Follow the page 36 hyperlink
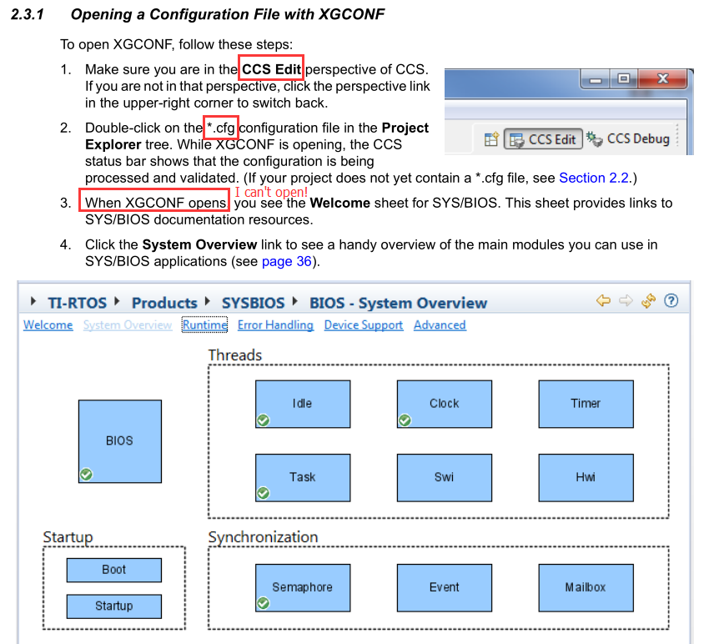The height and width of the screenshot is (644, 714). pyautogui.click(x=286, y=261)
